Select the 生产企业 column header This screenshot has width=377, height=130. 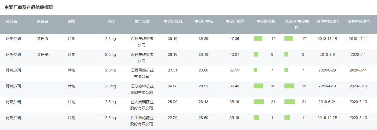[142, 21]
